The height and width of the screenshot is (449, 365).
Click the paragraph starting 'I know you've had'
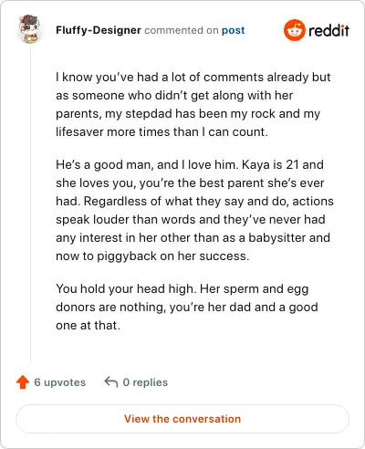(x=193, y=104)
